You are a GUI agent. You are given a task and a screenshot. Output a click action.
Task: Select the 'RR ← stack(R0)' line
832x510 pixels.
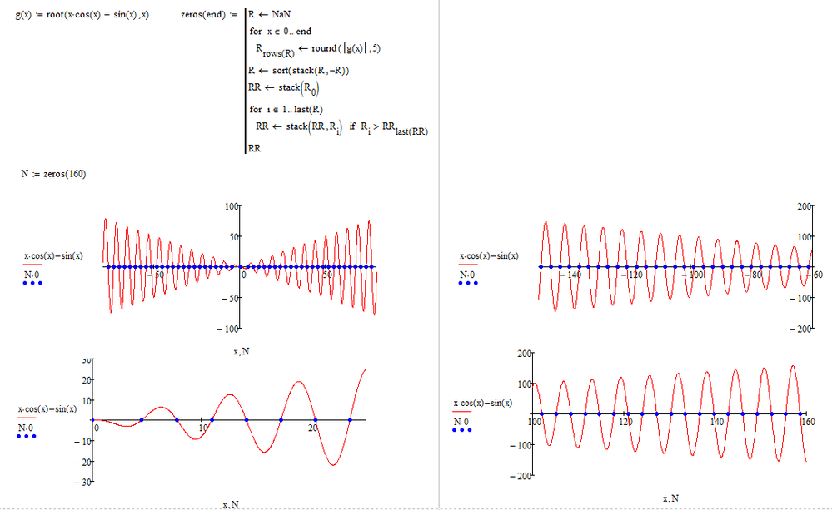click(x=283, y=88)
